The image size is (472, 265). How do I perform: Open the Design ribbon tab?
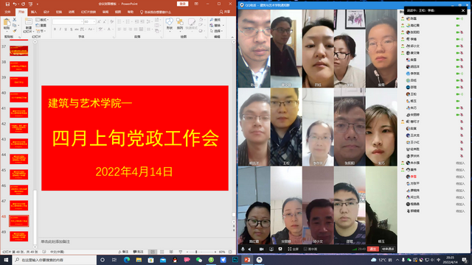[46, 12]
